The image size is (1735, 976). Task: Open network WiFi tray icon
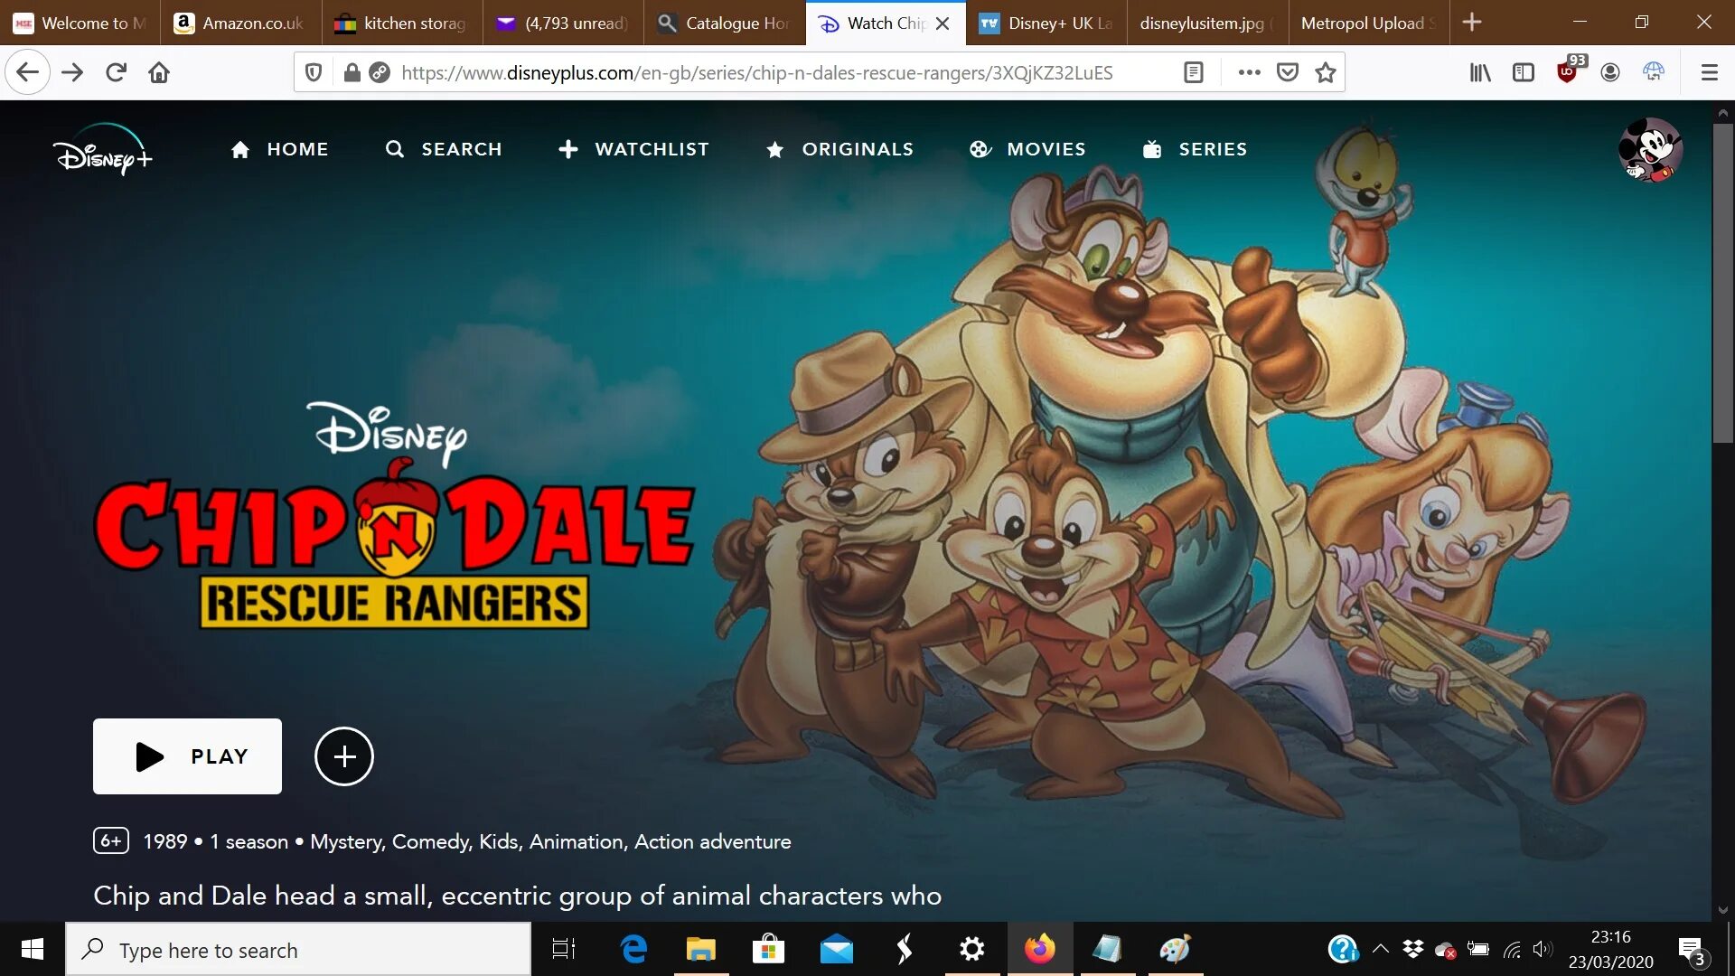(x=1512, y=949)
